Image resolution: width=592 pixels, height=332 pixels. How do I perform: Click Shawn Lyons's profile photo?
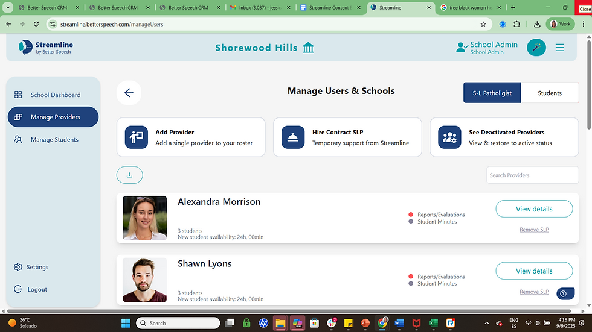tap(144, 280)
